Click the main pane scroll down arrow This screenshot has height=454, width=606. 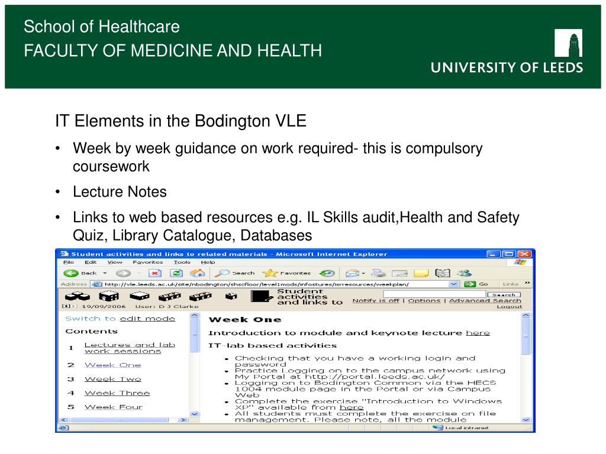(526, 420)
